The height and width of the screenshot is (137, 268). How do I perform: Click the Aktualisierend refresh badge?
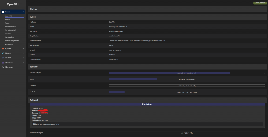260,3
